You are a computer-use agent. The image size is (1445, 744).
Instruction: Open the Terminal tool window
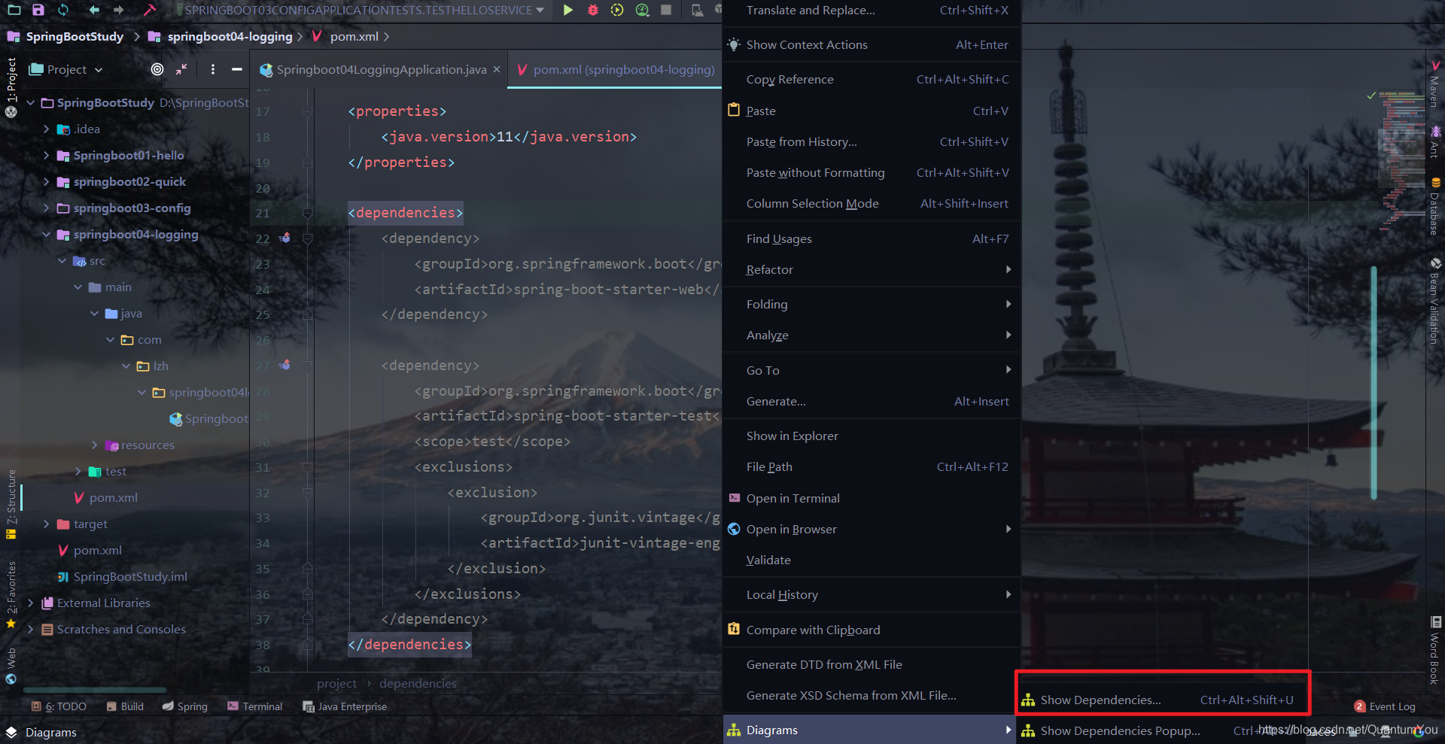255,706
